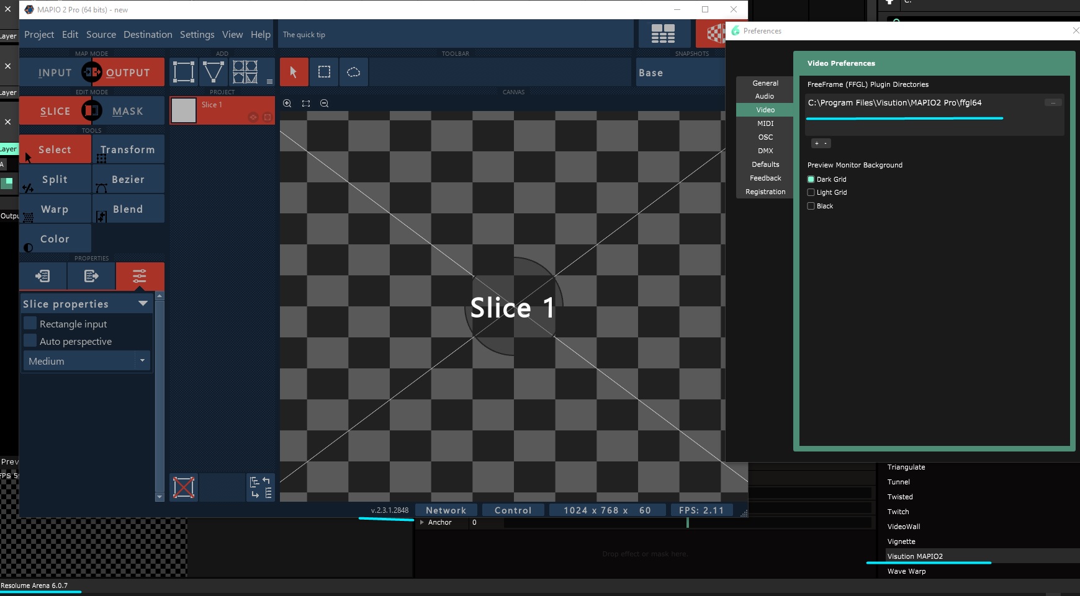Pick the lasso selection tool

point(354,72)
